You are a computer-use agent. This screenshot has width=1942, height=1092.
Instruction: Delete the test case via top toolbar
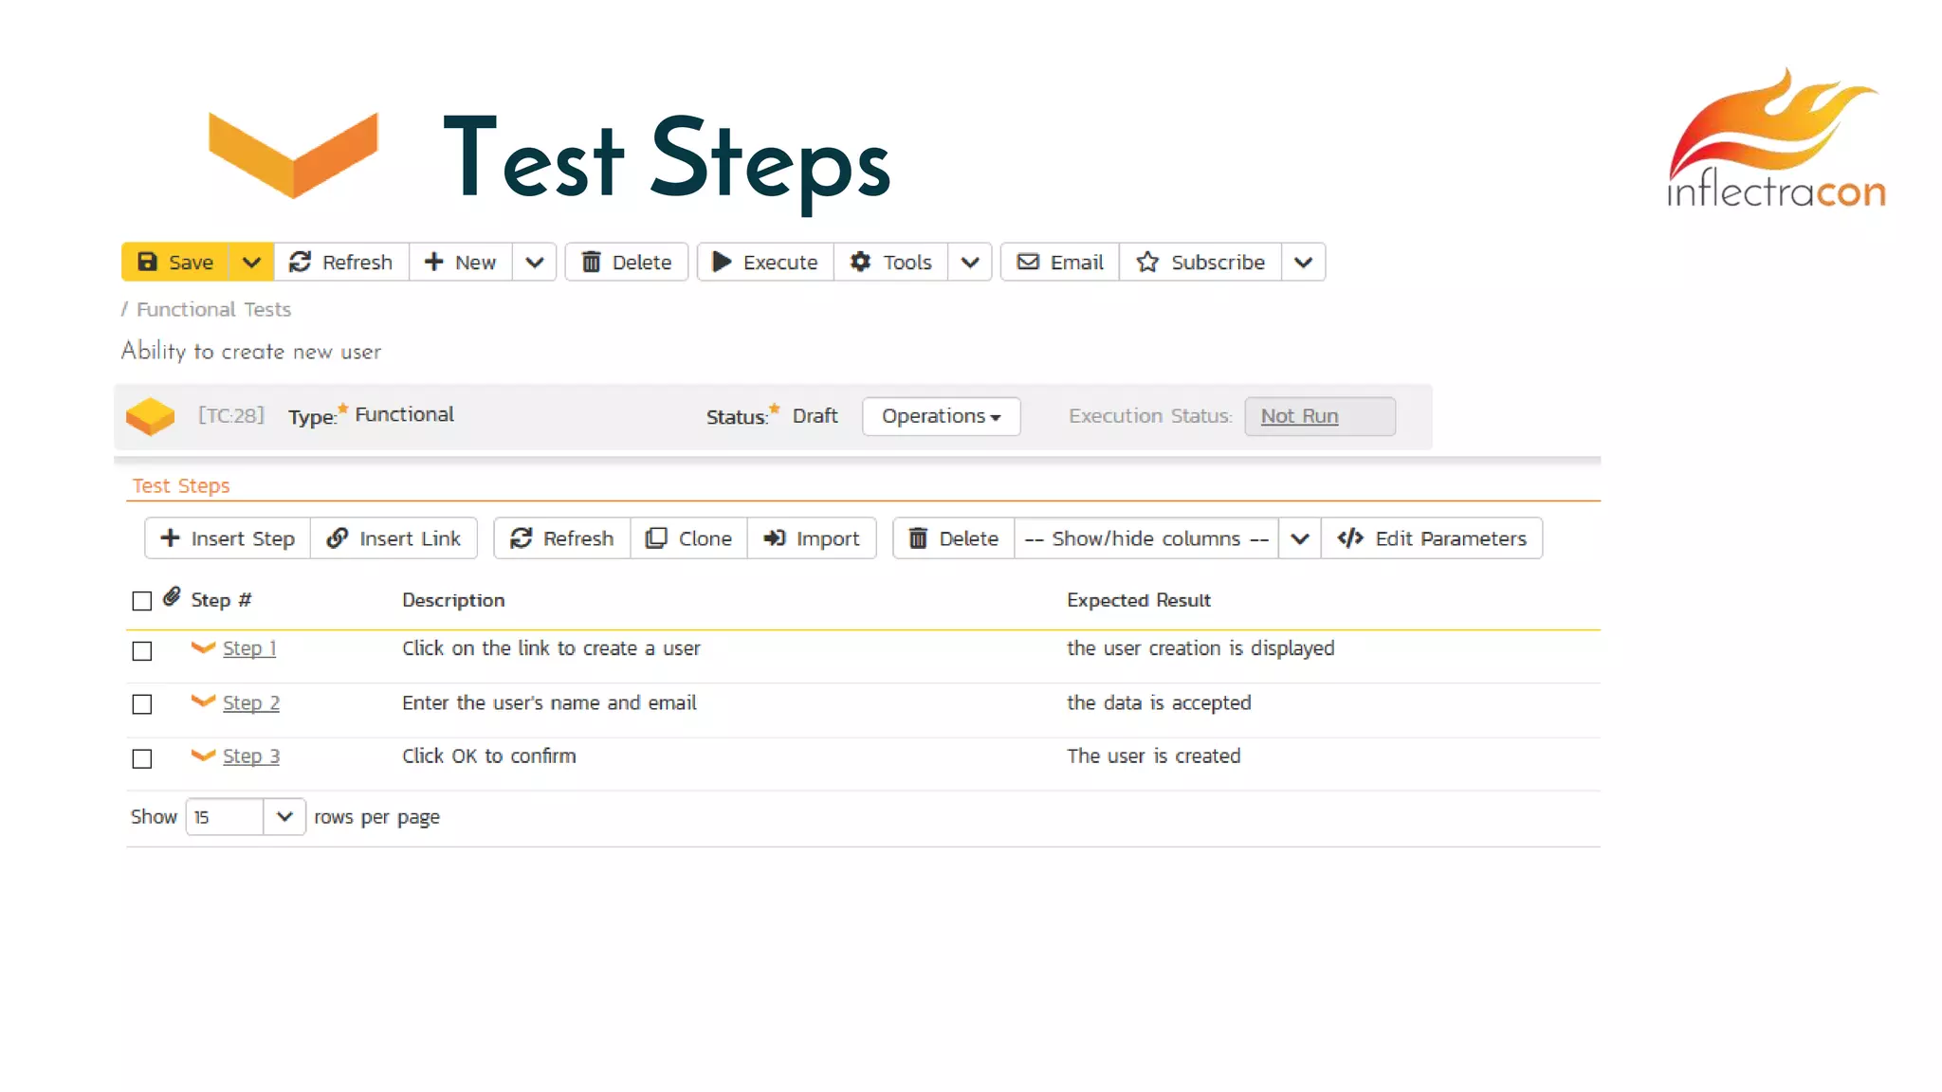(x=627, y=262)
